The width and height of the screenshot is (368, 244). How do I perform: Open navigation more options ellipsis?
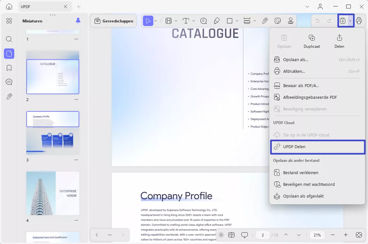click(109, 235)
